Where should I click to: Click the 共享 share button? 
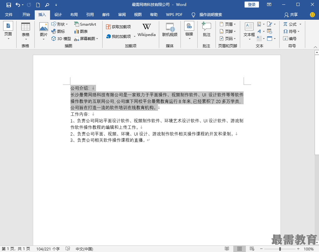[291, 15]
